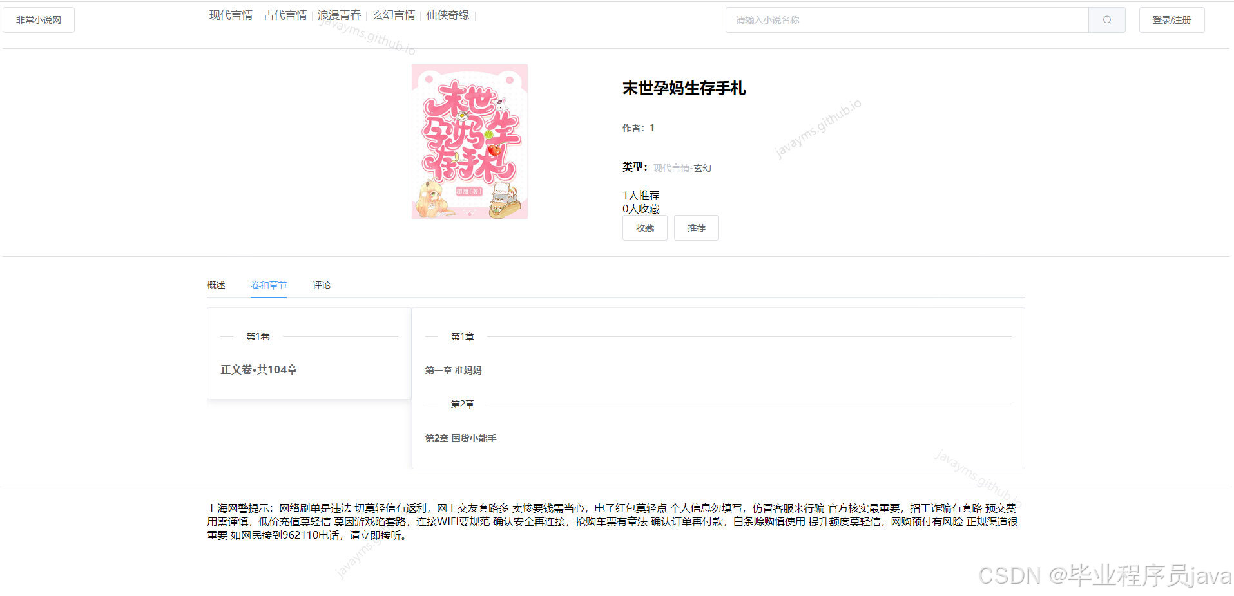Click the 1人推荐 count text
1234x596 pixels.
coord(641,195)
